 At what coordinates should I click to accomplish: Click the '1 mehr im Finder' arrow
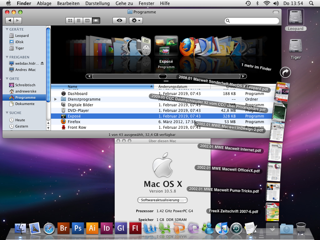[x=285, y=72]
